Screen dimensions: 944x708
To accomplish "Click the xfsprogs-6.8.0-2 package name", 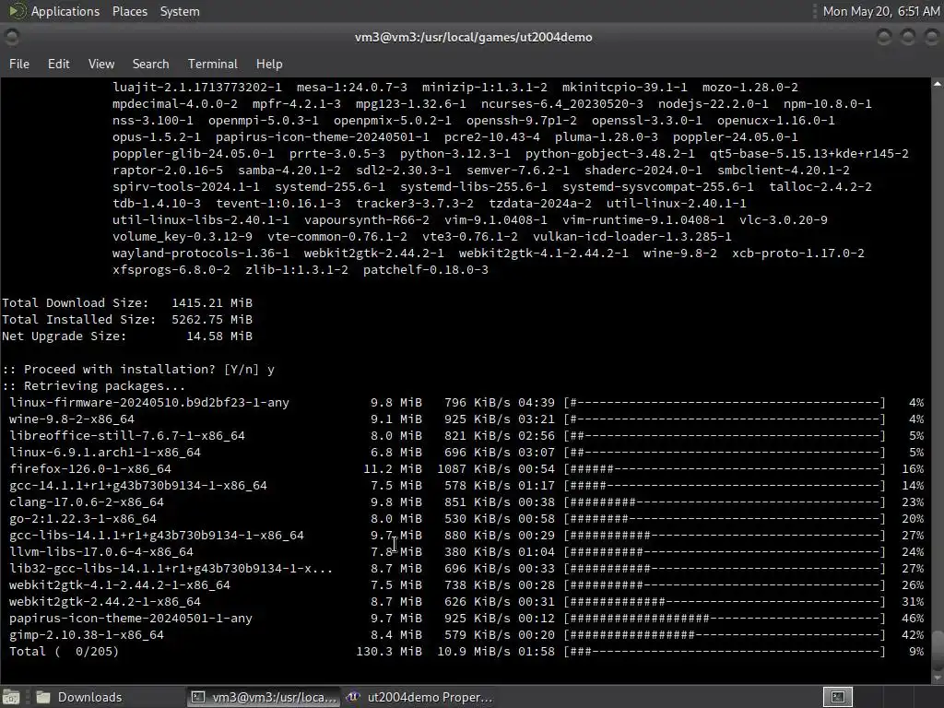I will coord(171,270).
